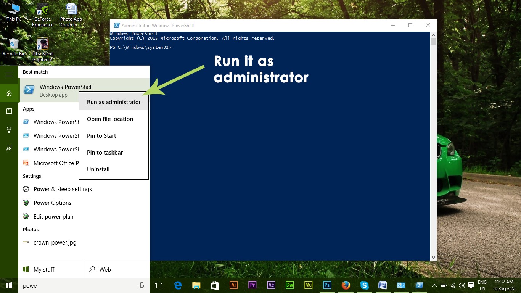Open the Microsoft Office app result

tap(49, 163)
